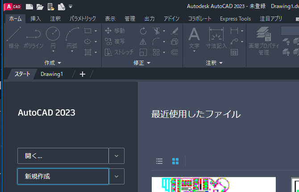Click the 文字 text tool
Screen dimensions: 299x192
click(x=194, y=38)
